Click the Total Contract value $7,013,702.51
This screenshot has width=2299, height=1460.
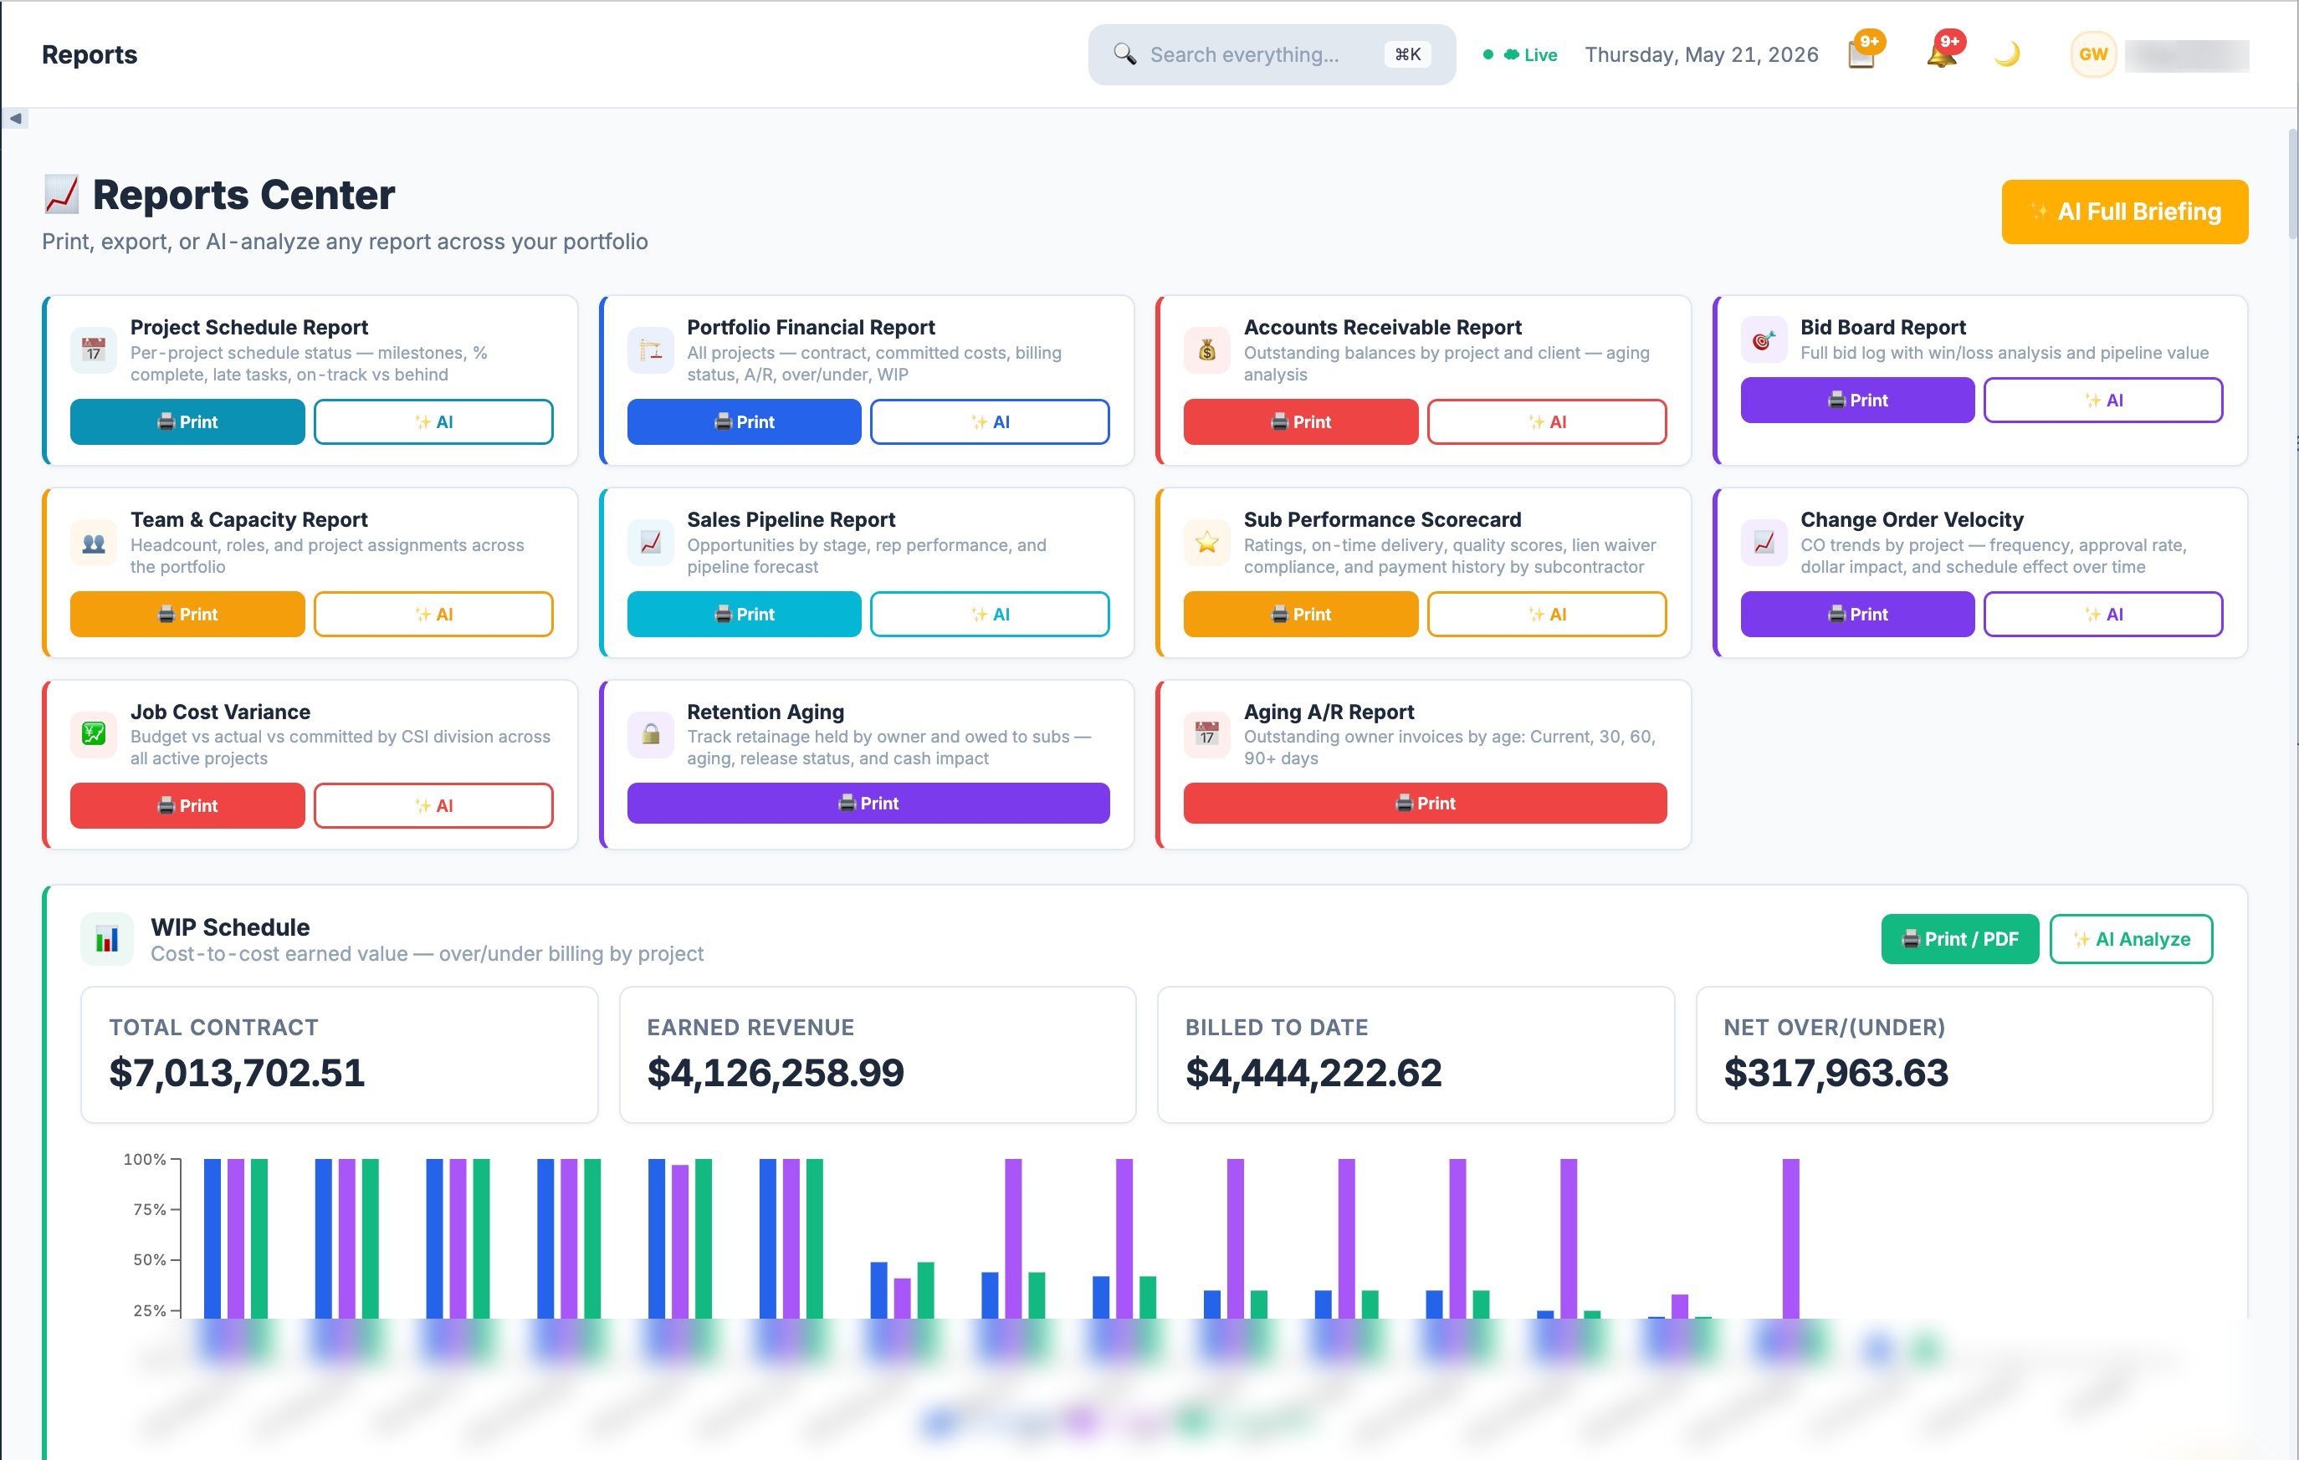point(237,1074)
